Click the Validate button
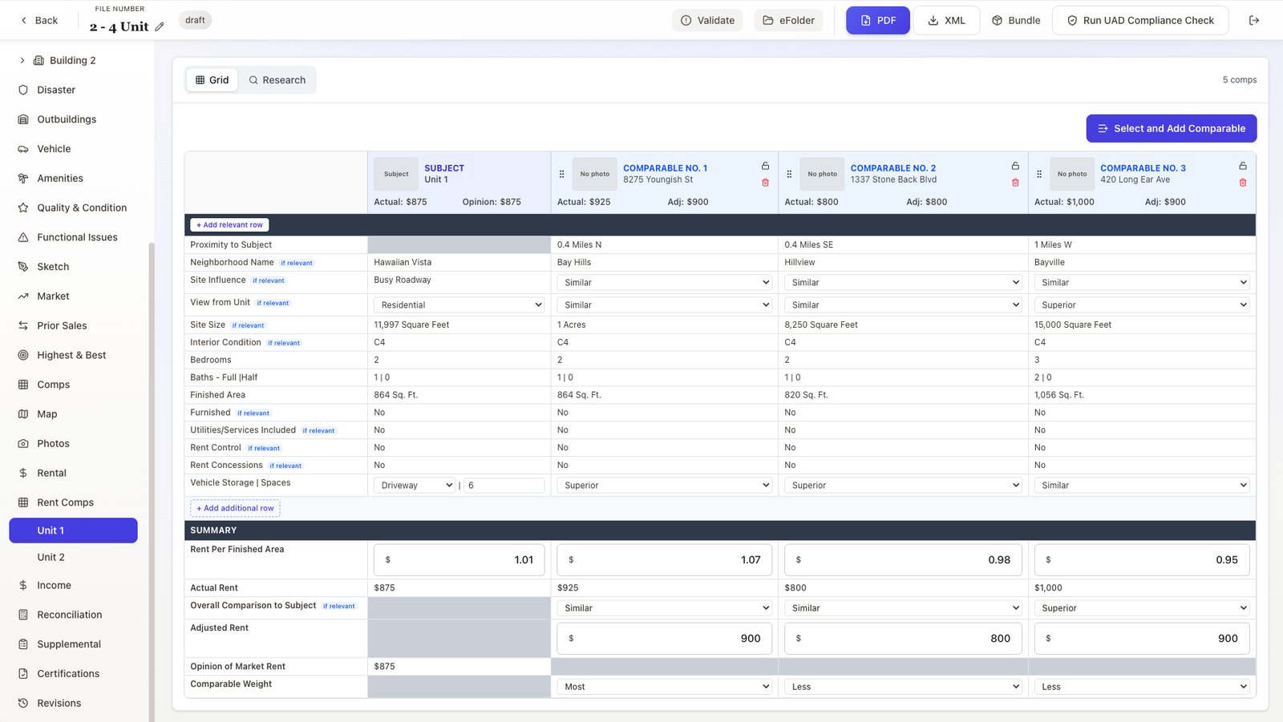Image resolution: width=1283 pixels, height=722 pixels. pyautogui.click(x=707, y=20)
